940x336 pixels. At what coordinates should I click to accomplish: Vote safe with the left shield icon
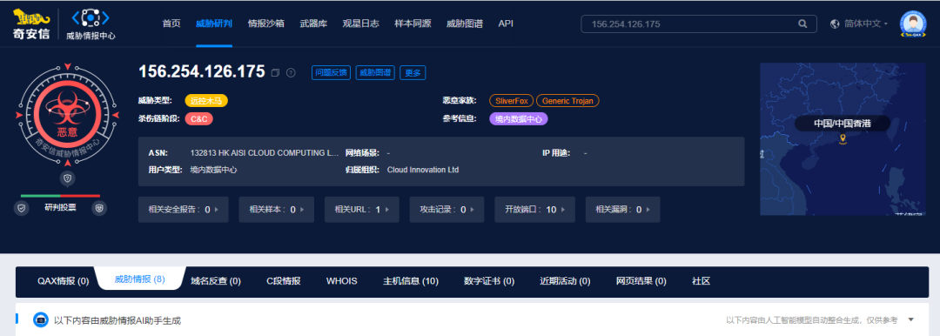(22, 208)
